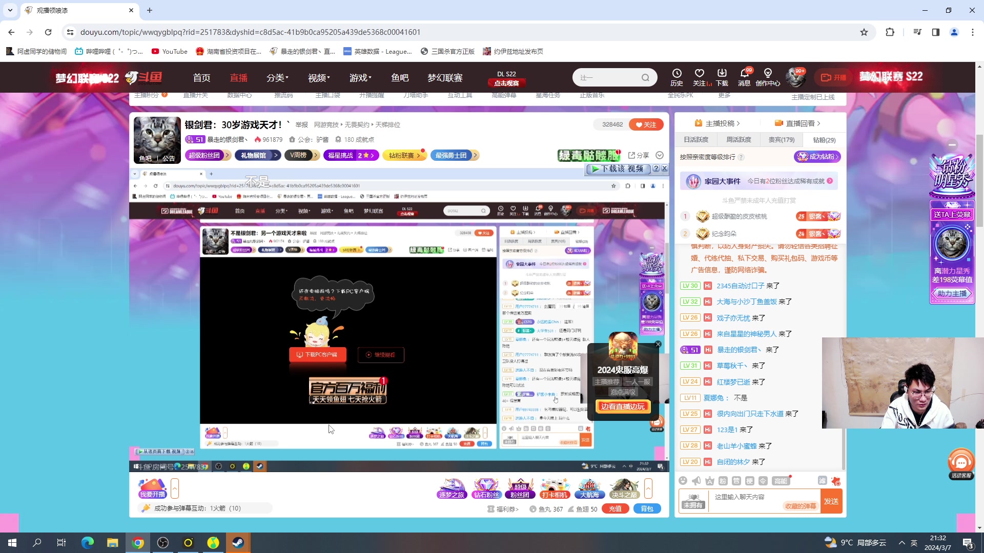Toggle the 高能 chat mode button

click(781, 481)
